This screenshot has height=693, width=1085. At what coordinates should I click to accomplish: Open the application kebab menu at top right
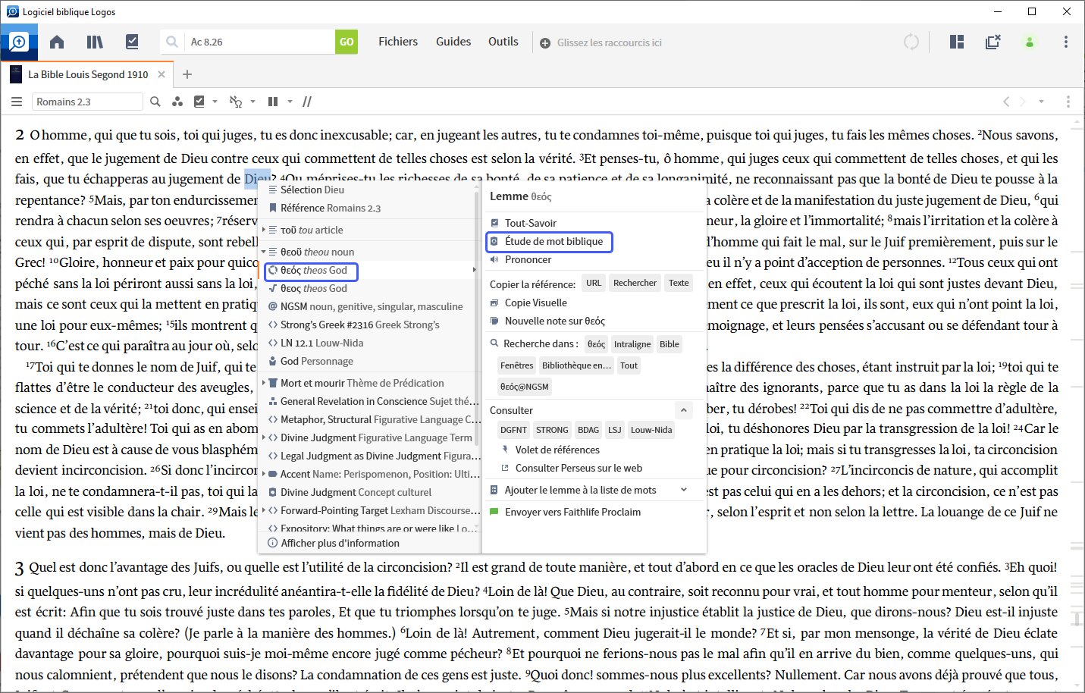(1066, 42)
